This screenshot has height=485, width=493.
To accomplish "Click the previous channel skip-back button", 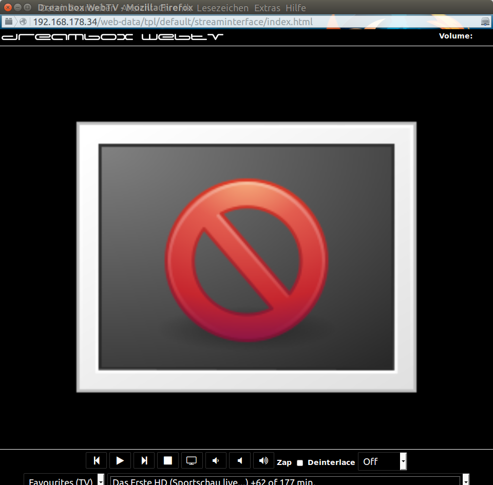I will (x=97, y=460).
